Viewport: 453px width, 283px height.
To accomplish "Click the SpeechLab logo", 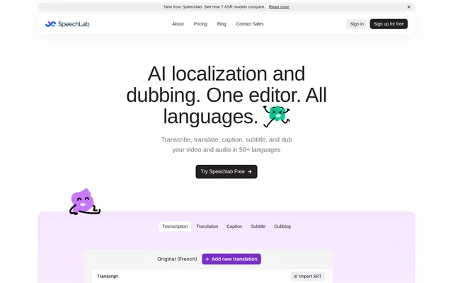I will pyautogui.click(x=67, y=24).
